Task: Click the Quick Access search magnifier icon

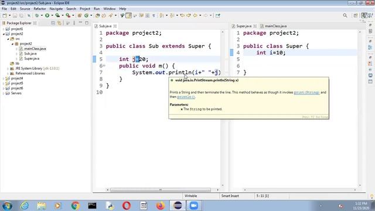Action: click(x=345, y=16)
